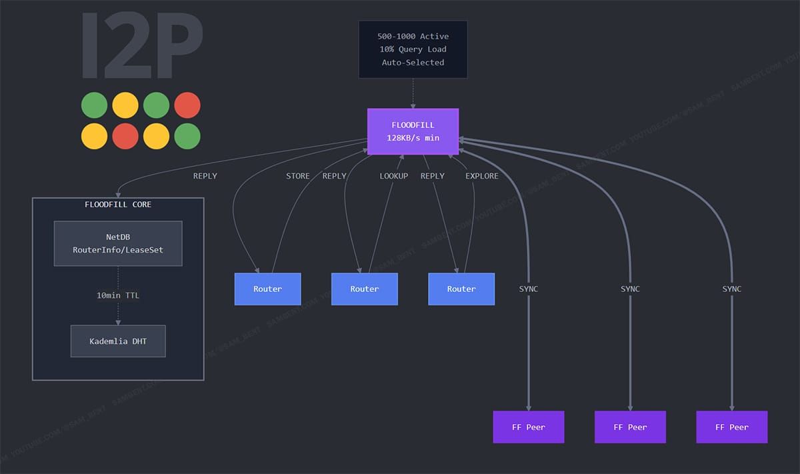Select the LOOKUP label
Image resolution: width=800 pixels, height=474 pixels.
click(393, 175)
